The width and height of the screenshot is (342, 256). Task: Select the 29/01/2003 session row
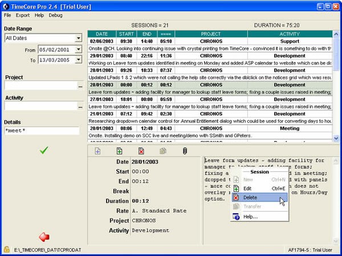pyautogui.click(x=210, y=56)
